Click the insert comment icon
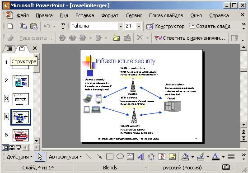This screenshot has width=248, height=173. pos(116,38)
